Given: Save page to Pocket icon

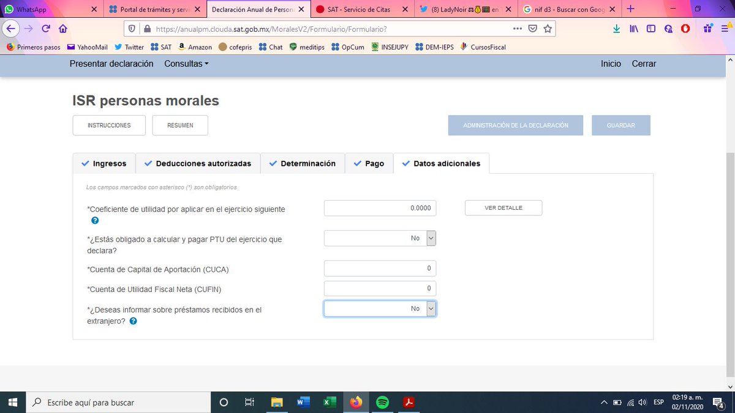Looking at the screenshot, I should [x=533, y=29].
